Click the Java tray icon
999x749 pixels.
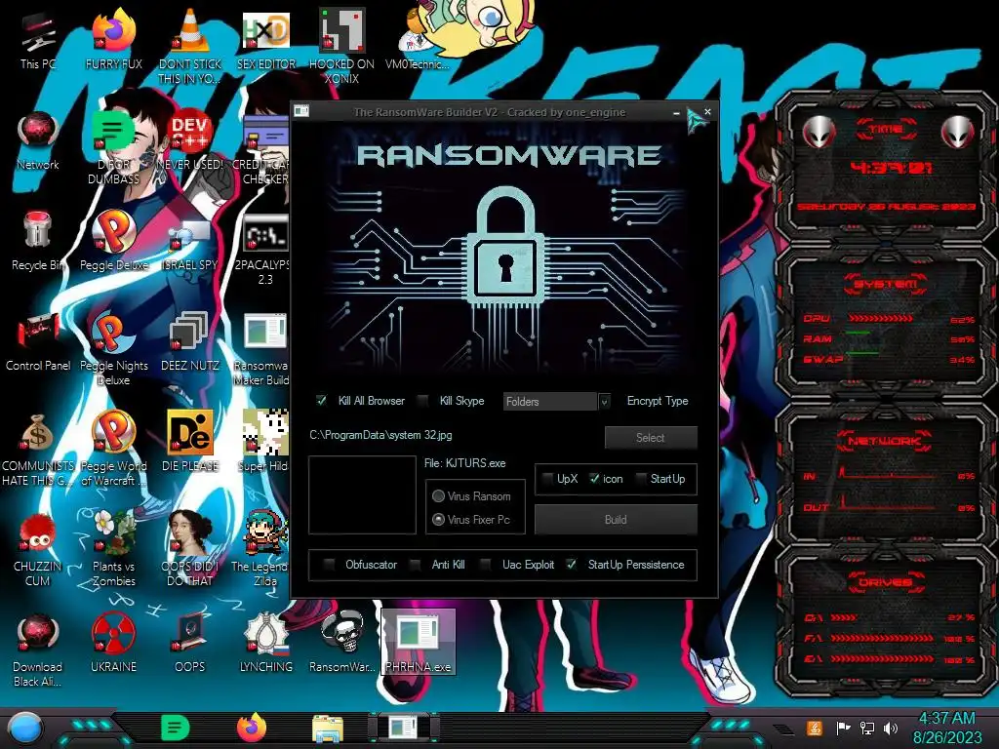coord(815,728)
